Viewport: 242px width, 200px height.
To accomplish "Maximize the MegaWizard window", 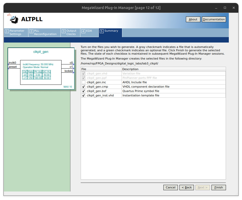I will click(225, 8).
